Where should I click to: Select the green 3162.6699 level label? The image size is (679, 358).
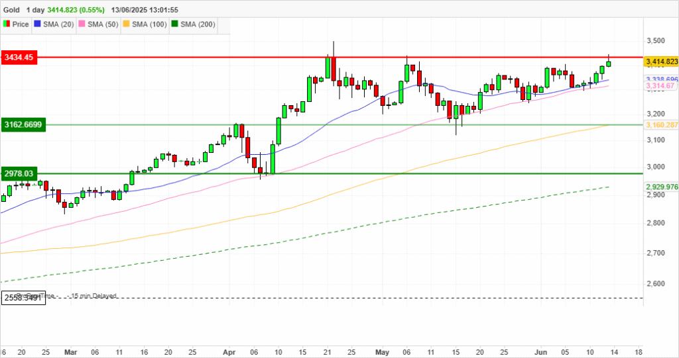point(23,125)
